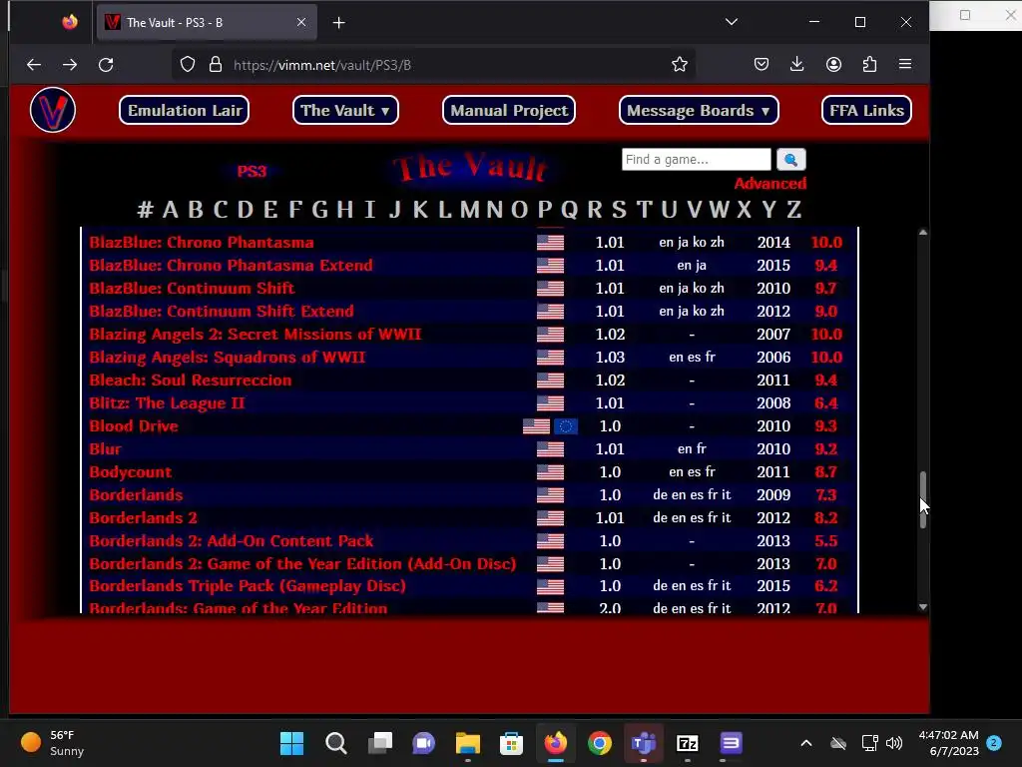Expand The Vault dropdown menu
Image resolution: width=1022 pixels, height=767 pixels.
click(345, 110)
